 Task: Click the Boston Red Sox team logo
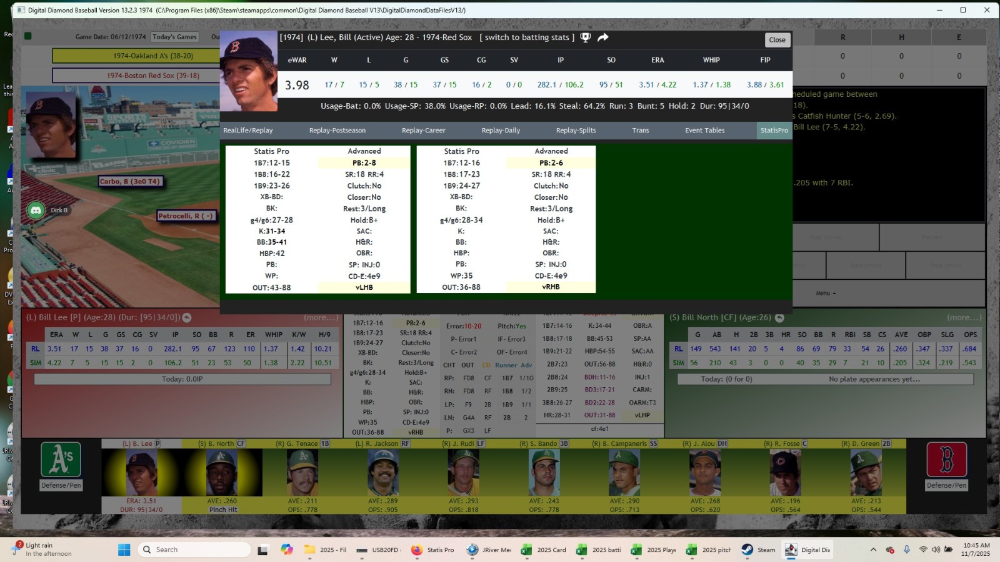[946, 460]
